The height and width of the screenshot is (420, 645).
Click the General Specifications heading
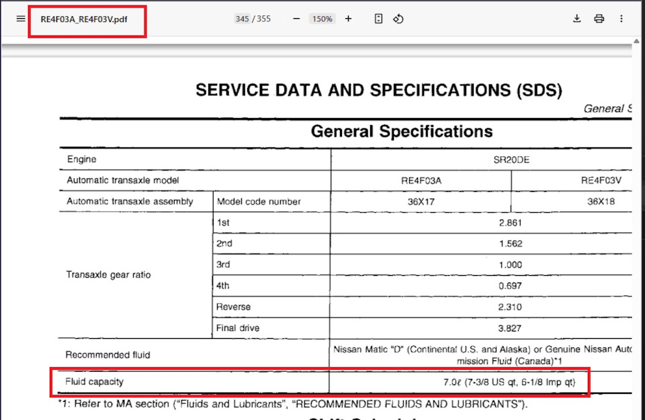tap(402, 132)
